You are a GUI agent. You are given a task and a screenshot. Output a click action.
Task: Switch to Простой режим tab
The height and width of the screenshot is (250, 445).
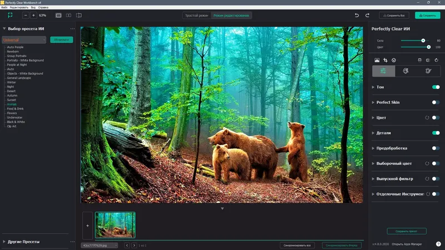196,16
